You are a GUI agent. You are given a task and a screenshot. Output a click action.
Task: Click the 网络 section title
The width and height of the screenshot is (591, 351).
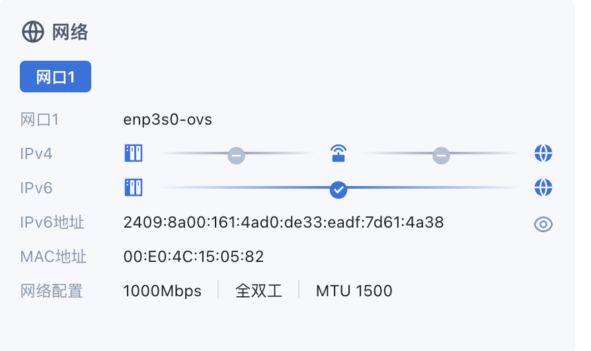pos(70,32)
